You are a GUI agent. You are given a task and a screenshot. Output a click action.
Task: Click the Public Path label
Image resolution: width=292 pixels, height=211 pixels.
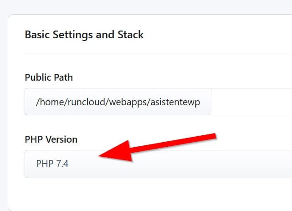click(49, 77)
